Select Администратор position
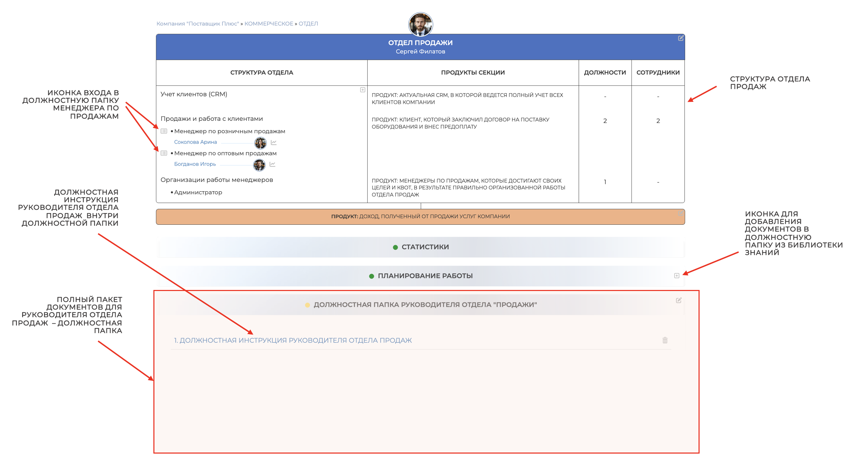Screen dimensions: 854x466 tap(198, 192)
